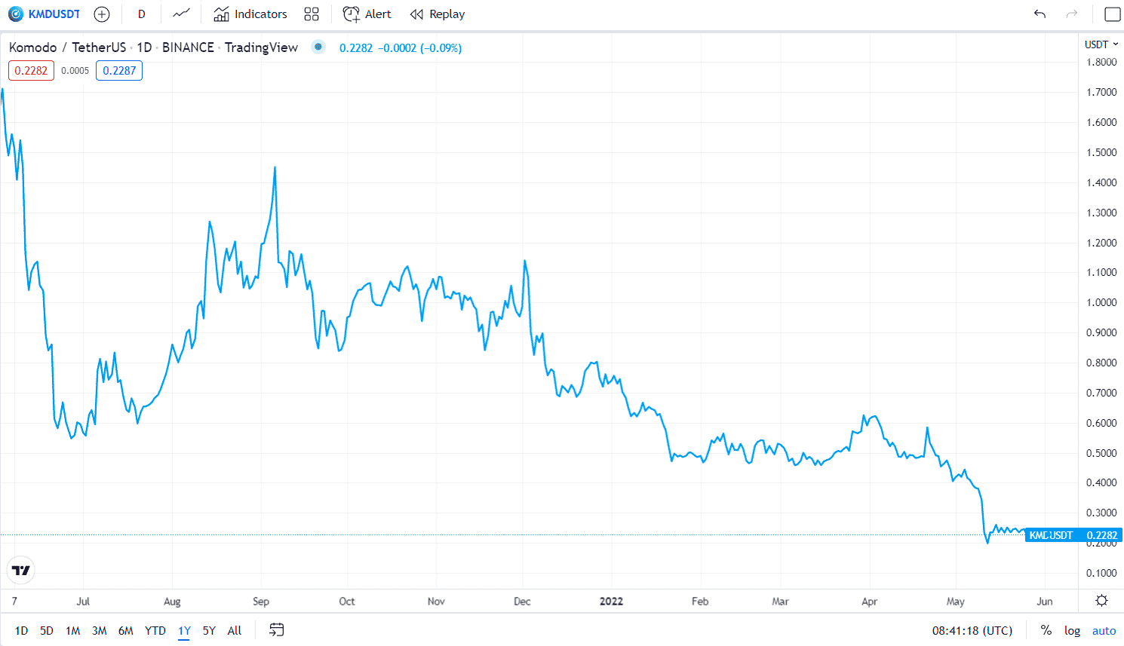Select the 6M time range
The height and width of the screenshot is (646, 1124).
pos(125,631)
